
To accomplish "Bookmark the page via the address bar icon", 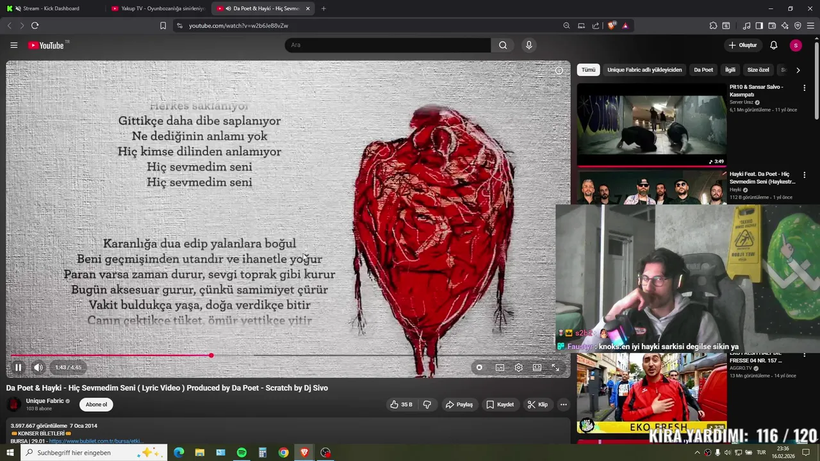I will point(163,26).
